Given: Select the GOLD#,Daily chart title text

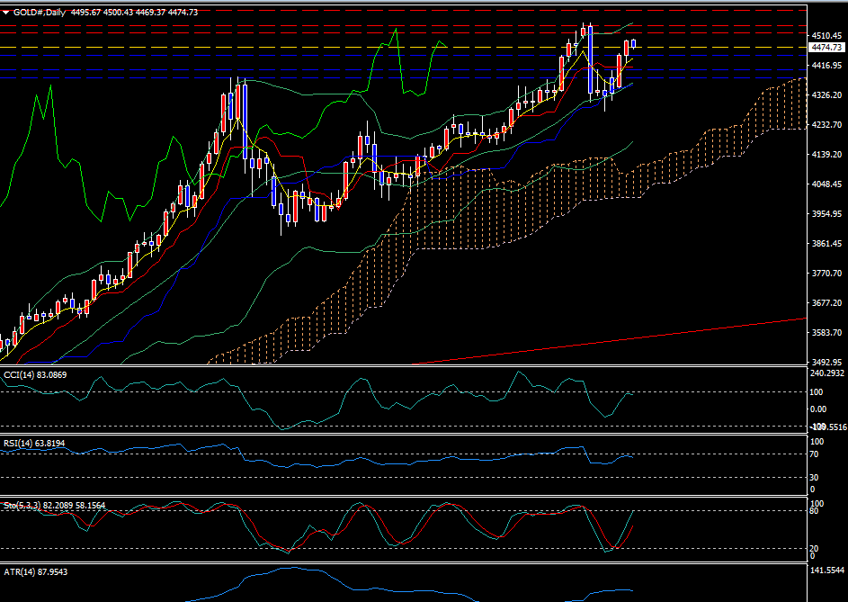Looking at the screenshot, I should (45, 13).
